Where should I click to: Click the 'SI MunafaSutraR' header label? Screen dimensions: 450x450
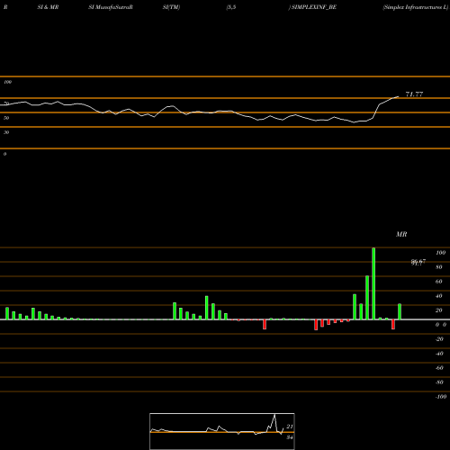click(111, 7)
